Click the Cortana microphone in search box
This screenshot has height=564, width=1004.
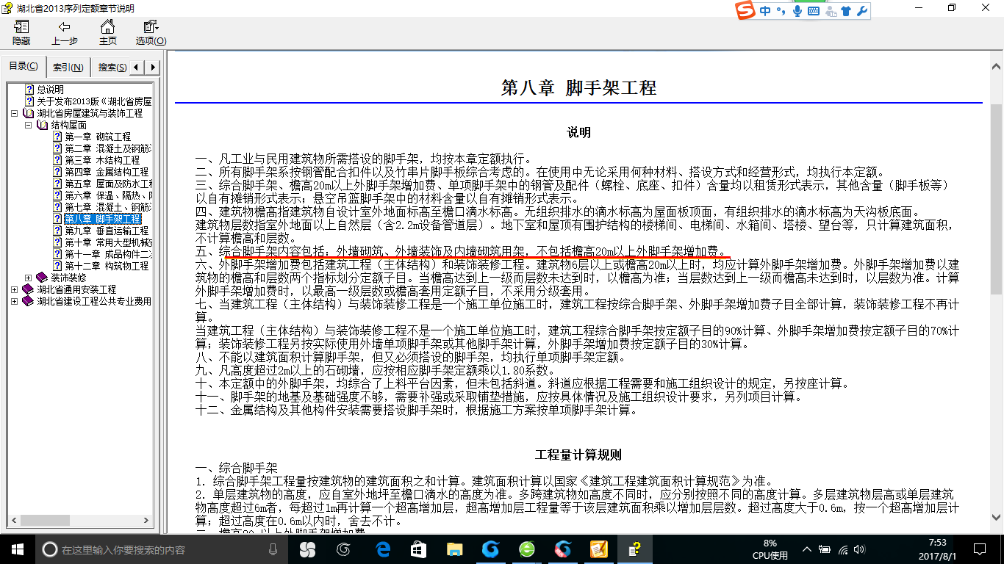click(273, 549)
